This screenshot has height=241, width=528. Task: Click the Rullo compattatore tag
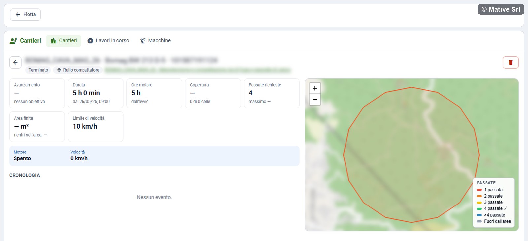tap(78, 70)
